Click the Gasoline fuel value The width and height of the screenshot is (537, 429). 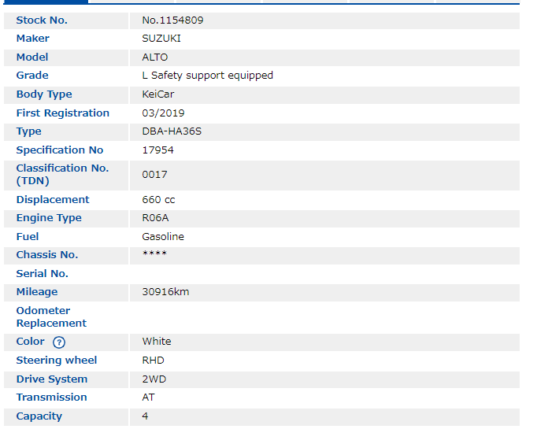[x=163, y=237]
